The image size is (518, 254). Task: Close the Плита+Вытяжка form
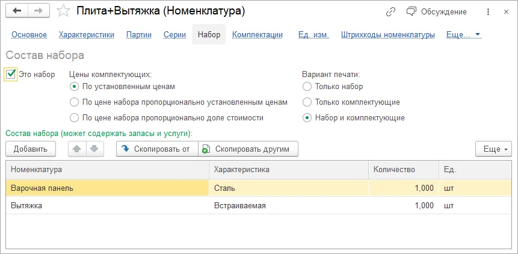(506, 12)
